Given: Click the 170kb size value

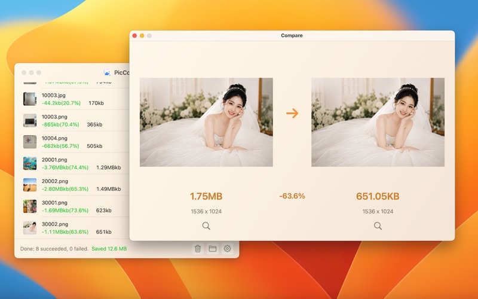Looking at the screenshot, I should (96, 103).
